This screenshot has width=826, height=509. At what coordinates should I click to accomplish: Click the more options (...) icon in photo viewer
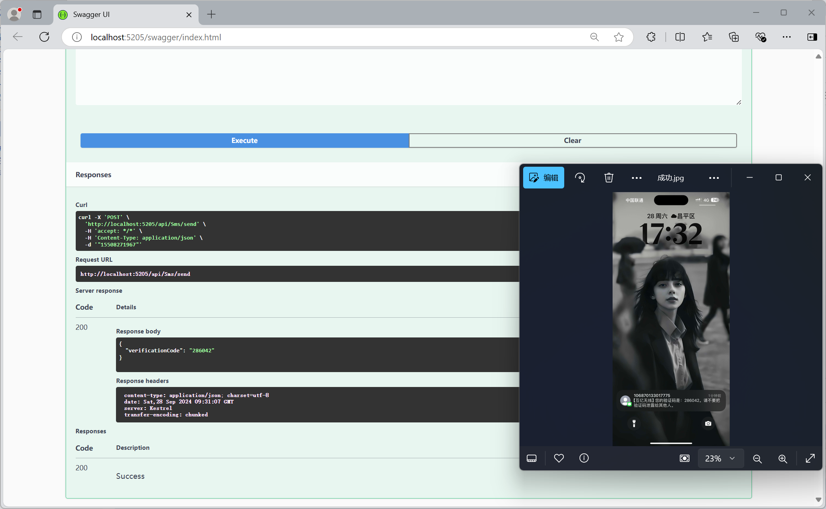coord(714,177)
